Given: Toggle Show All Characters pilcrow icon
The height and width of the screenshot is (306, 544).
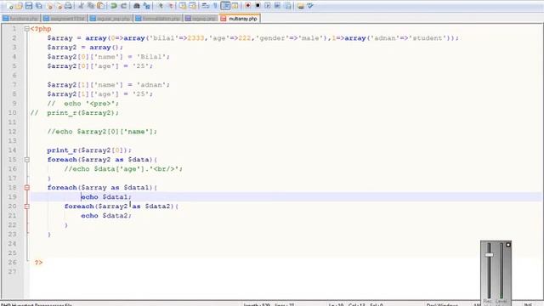Looking at the screenshot, I should [215, 6].
